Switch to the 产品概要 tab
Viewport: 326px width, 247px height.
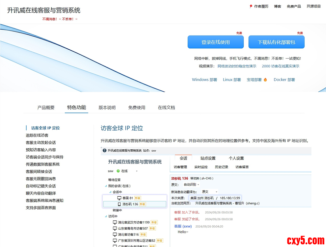46,108
